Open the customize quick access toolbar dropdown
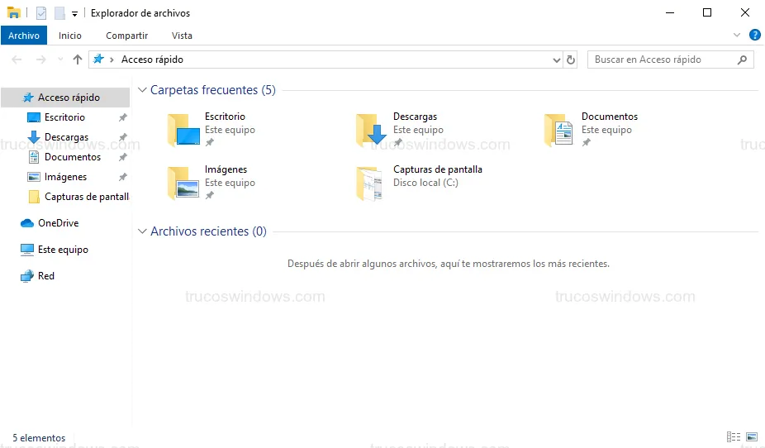The image size is (765, 448). tap(74, 14)
